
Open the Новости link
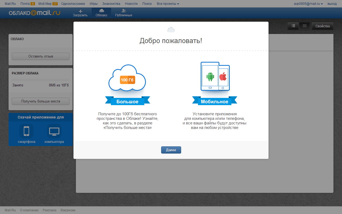pos(131,4)
